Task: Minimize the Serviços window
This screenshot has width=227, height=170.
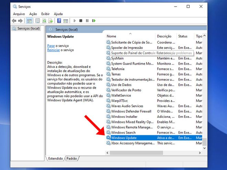Action: pyautogui.click(x=175, y=7)
